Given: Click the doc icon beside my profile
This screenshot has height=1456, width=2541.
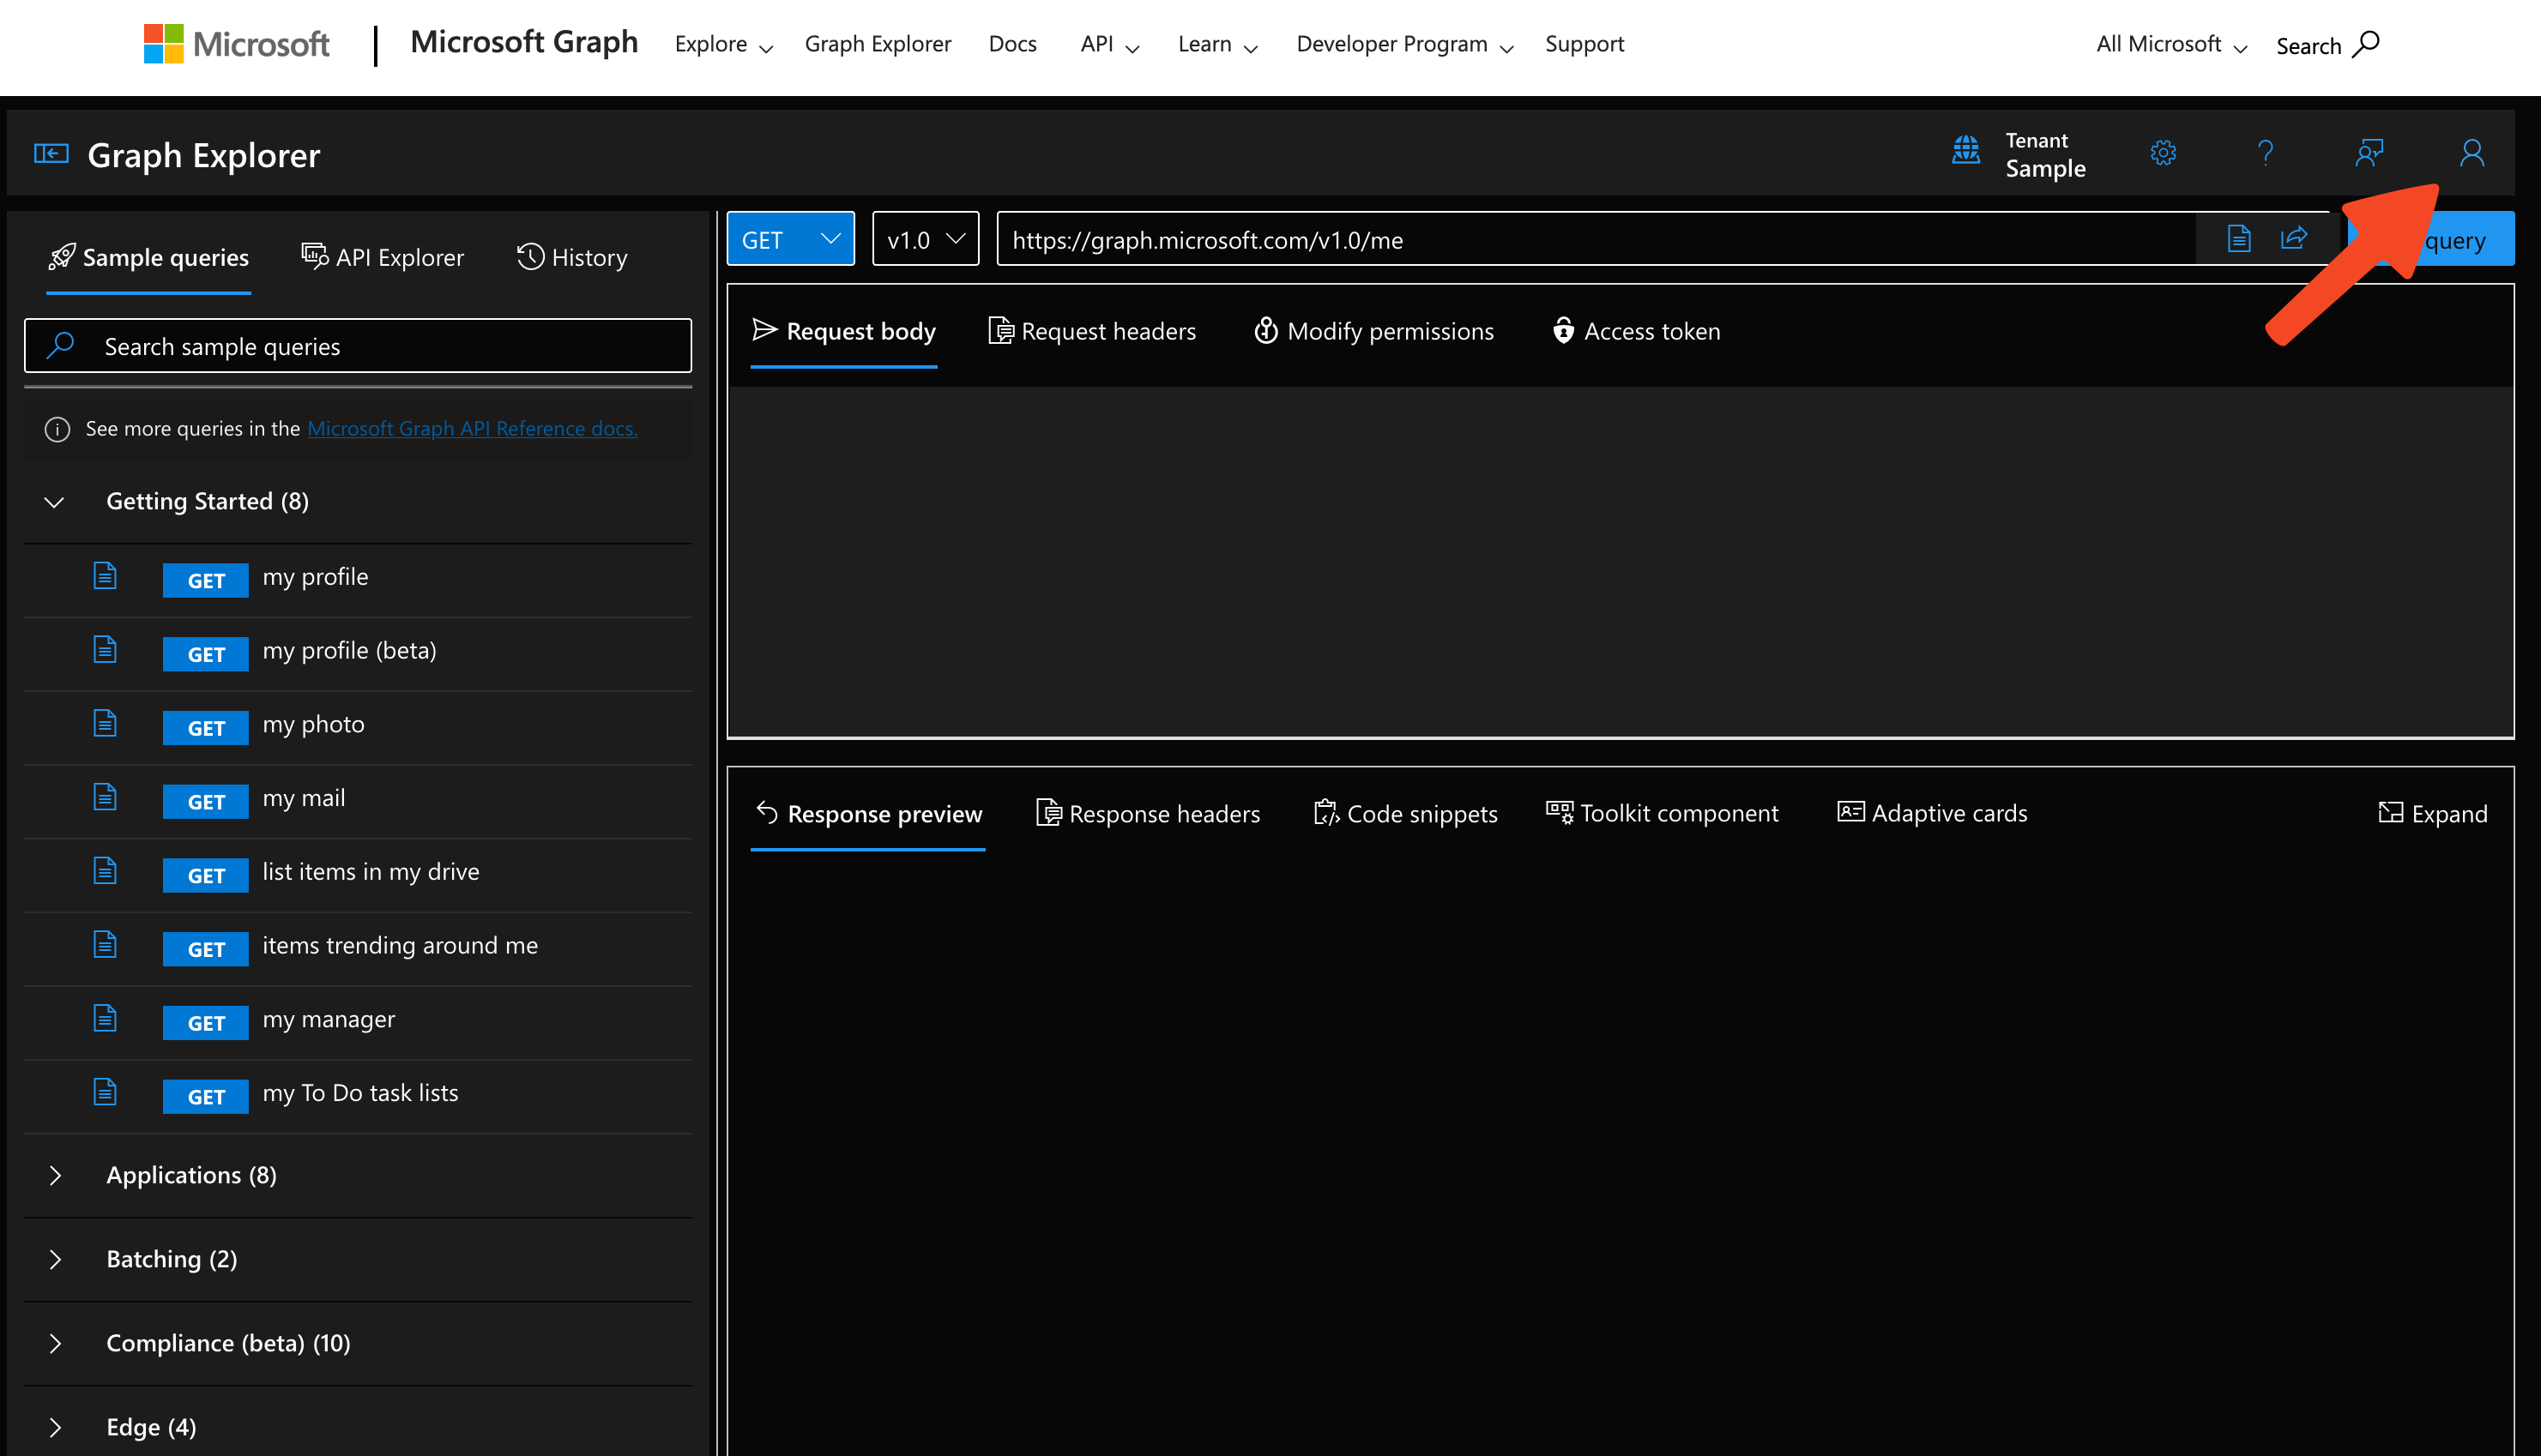Looking at the screenshot, I should [x=105, y=576].
